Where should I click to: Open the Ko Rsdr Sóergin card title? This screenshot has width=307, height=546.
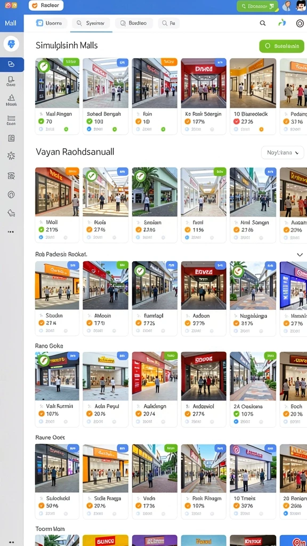(x=204, y=114)
